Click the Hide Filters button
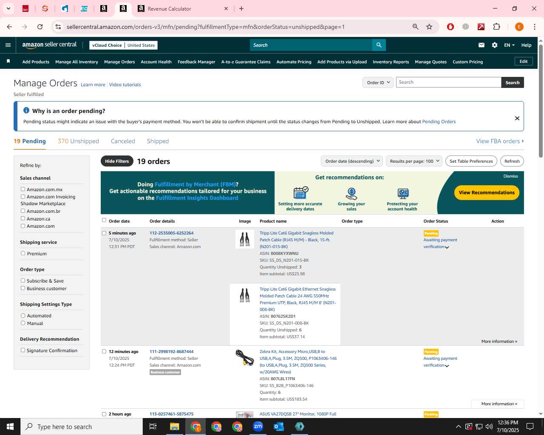This screenshot has width=544, height=435. [117, 161]
